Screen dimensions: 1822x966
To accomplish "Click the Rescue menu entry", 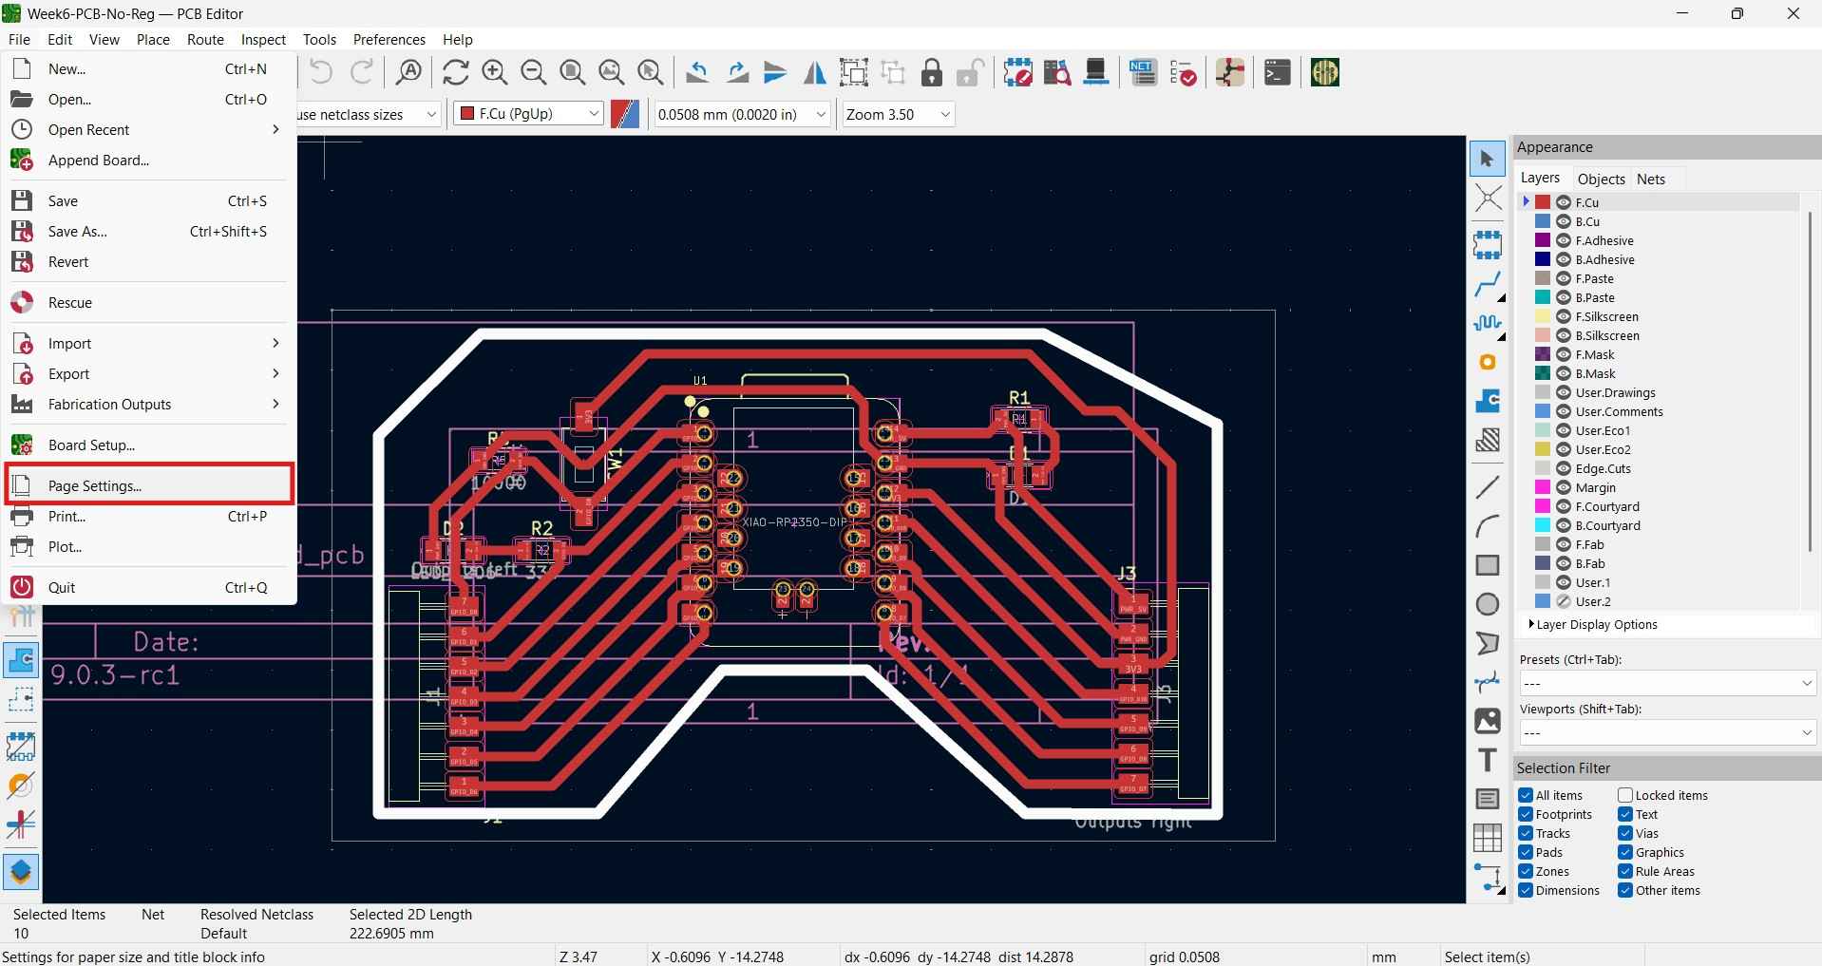I will click(148, 302).
